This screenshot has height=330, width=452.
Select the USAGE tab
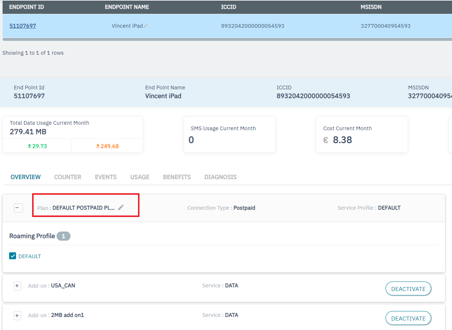140,177
